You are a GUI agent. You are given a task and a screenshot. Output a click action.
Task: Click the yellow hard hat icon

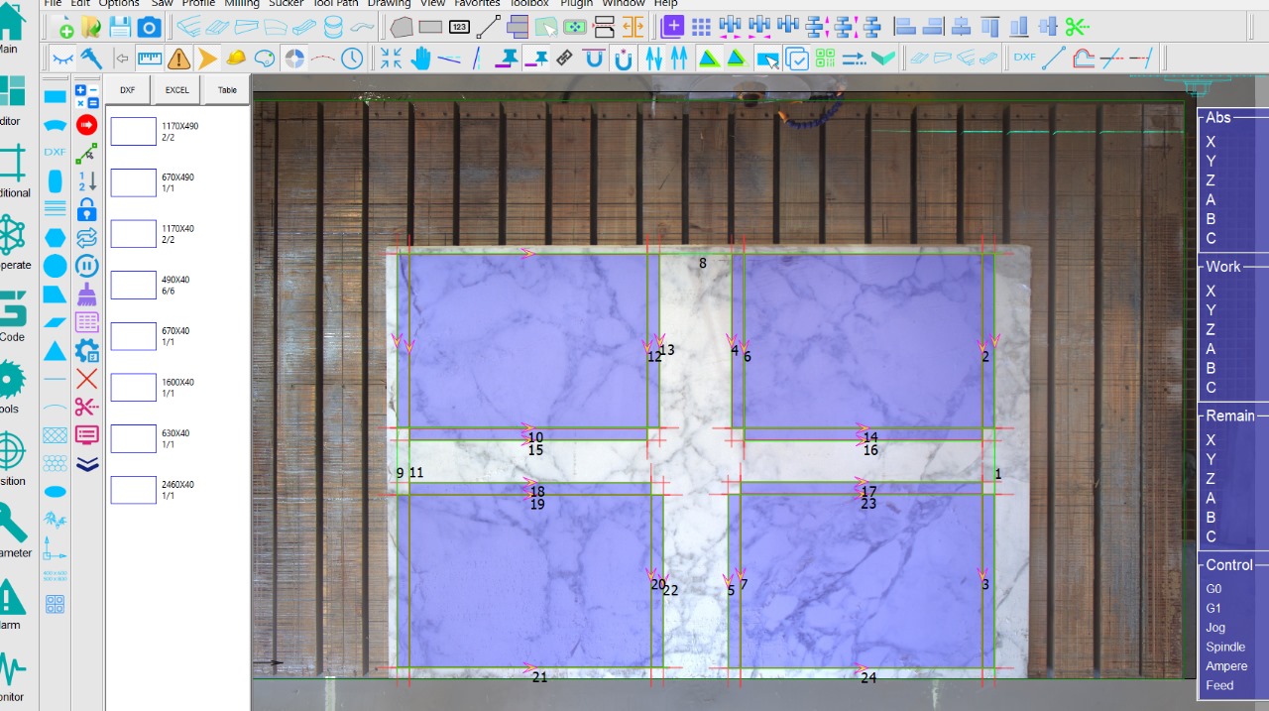click(235, 59)
